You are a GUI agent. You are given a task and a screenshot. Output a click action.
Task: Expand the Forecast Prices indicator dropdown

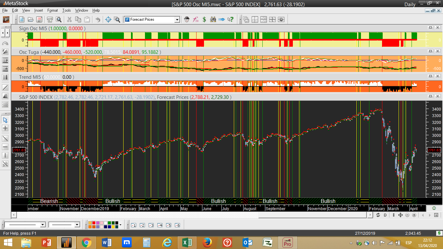pyautogui.click(x=177, y=20)
